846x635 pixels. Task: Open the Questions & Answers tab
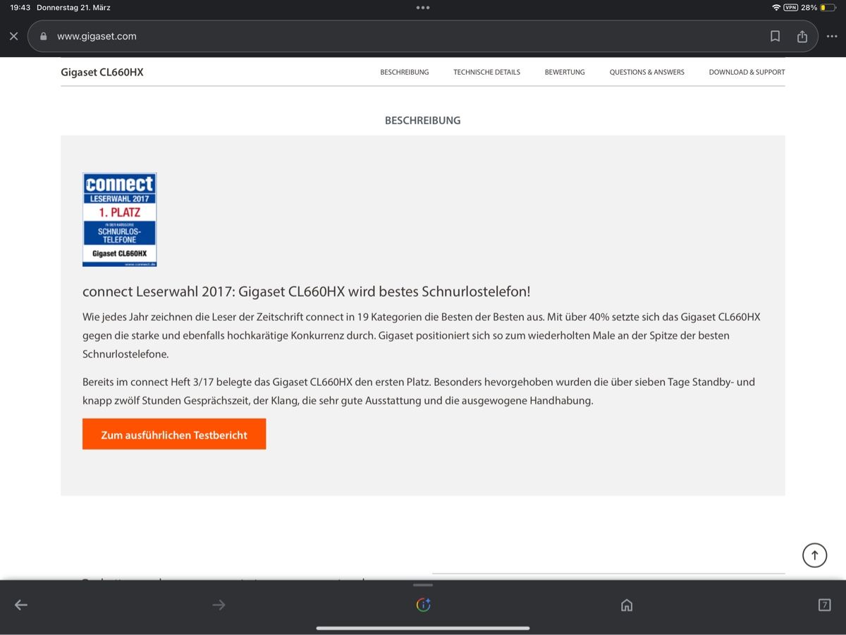647,72
